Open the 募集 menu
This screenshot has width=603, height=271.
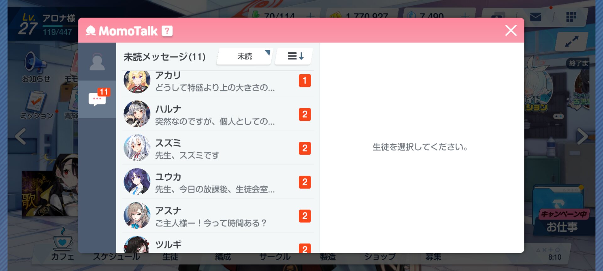tap(433, 257)
